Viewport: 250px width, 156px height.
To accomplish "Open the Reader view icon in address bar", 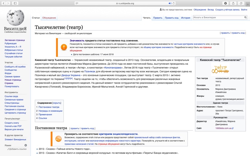I will tap(77, 3).
